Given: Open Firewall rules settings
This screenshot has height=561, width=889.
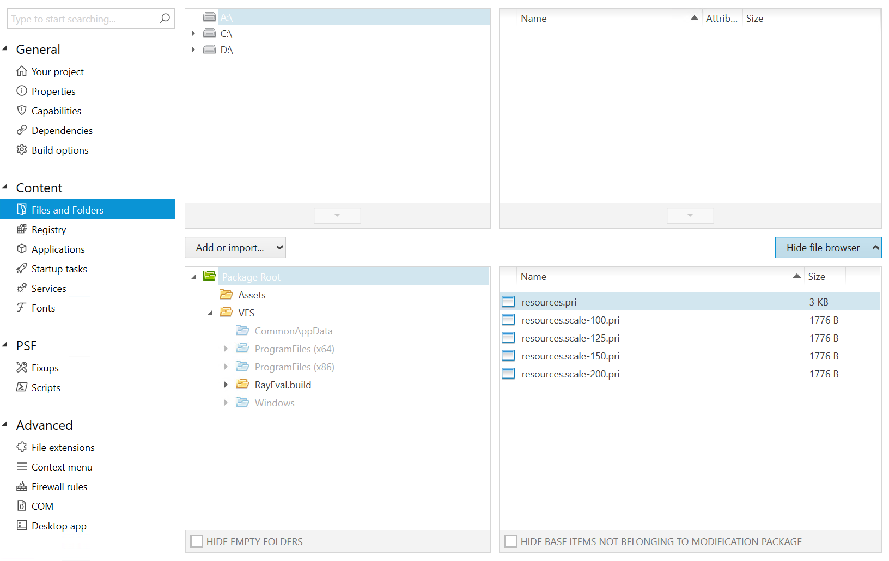Looking at the screenshot, I should (59, 486).
